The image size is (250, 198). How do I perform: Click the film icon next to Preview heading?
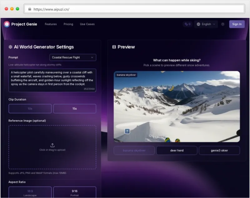[114, 47]
